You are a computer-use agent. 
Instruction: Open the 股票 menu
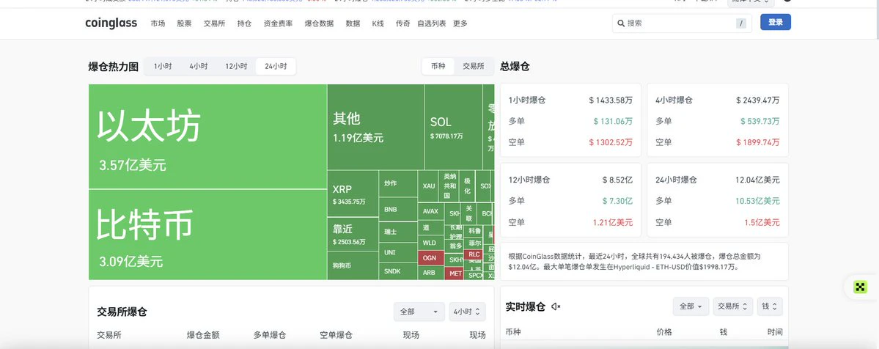(184, 23)
